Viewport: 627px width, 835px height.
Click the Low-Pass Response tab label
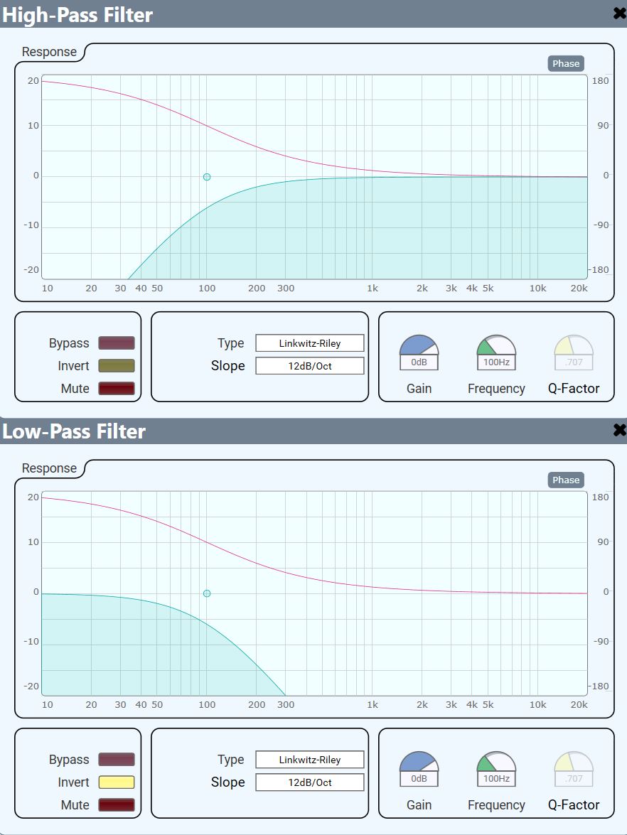[49, 468]
